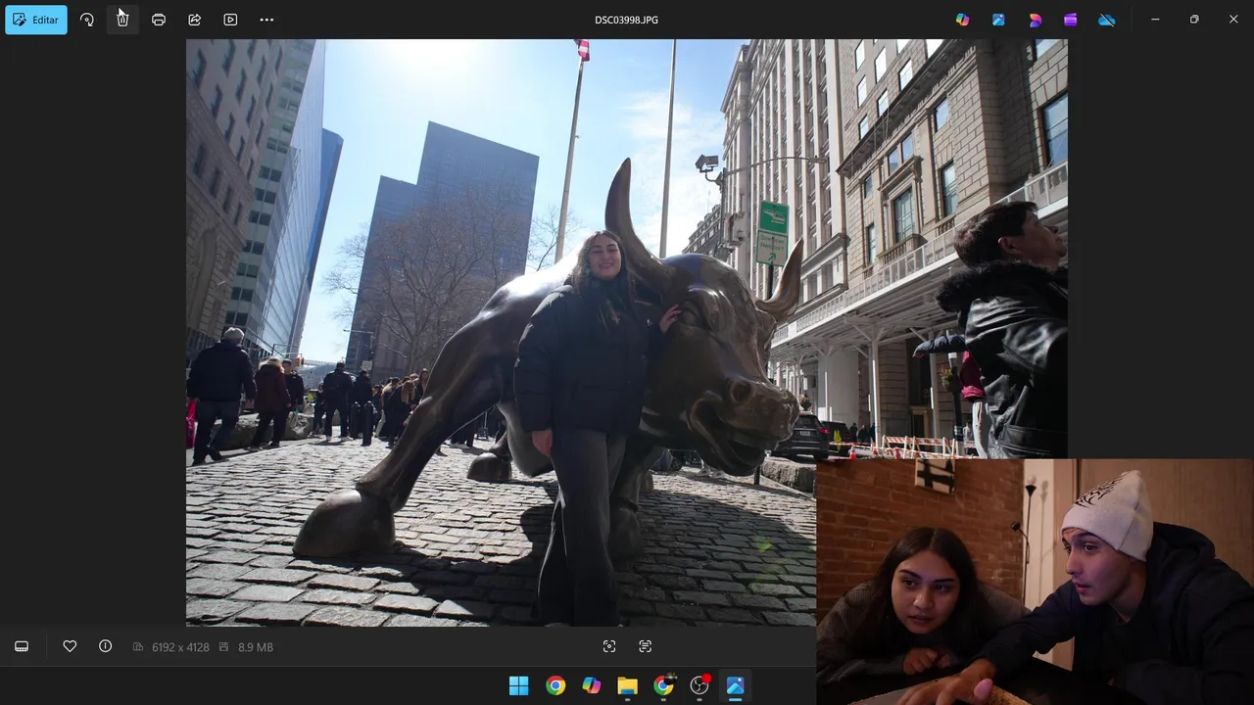Open the share icon in the toolbar
Image resolution: width=1254 pixels, height=705 pixels.
click(x=194, y=20)
